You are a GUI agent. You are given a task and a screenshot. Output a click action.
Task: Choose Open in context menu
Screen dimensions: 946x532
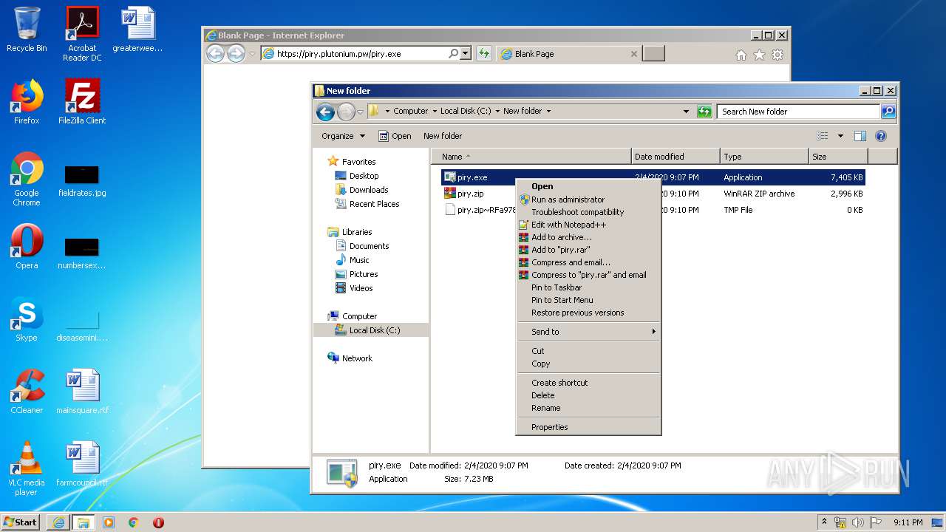tap(588, 186)
